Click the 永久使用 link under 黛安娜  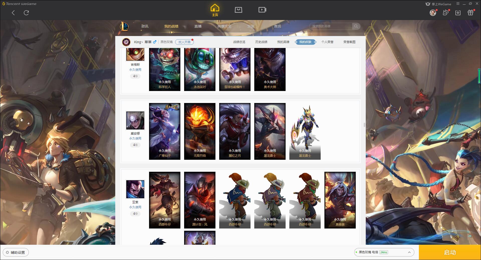[x=135, y=138]
